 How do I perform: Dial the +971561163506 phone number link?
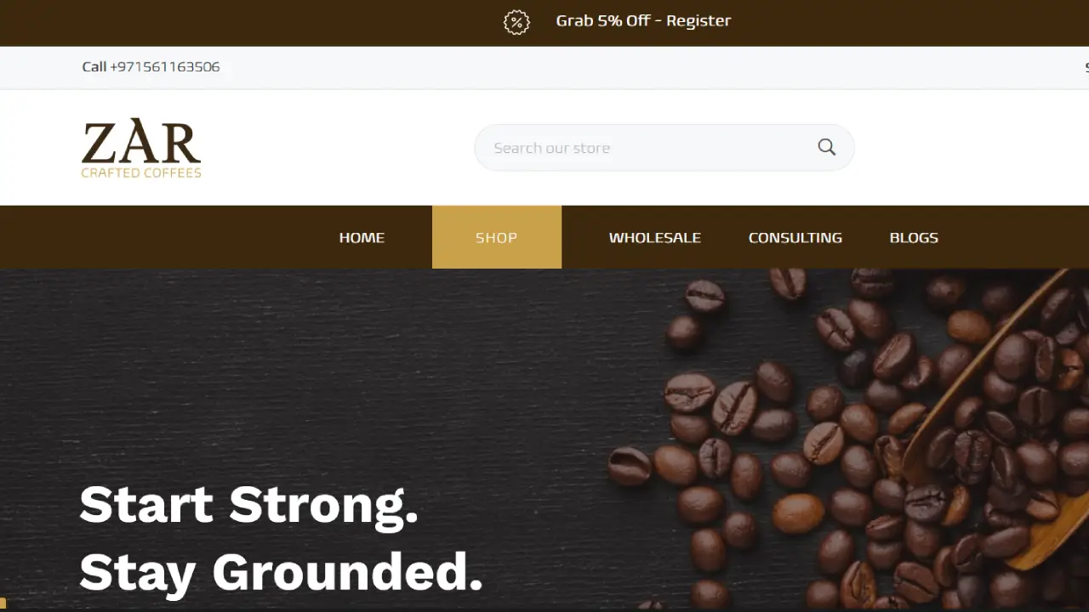pos(165,67)
